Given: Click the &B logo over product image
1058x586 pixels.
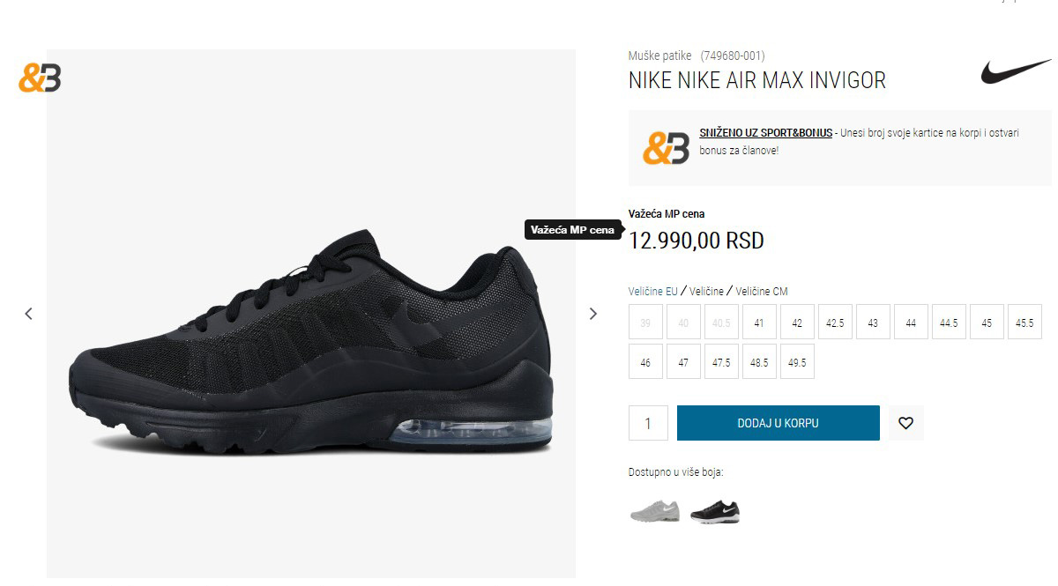Looking at the screenshot, I should 40,78.
